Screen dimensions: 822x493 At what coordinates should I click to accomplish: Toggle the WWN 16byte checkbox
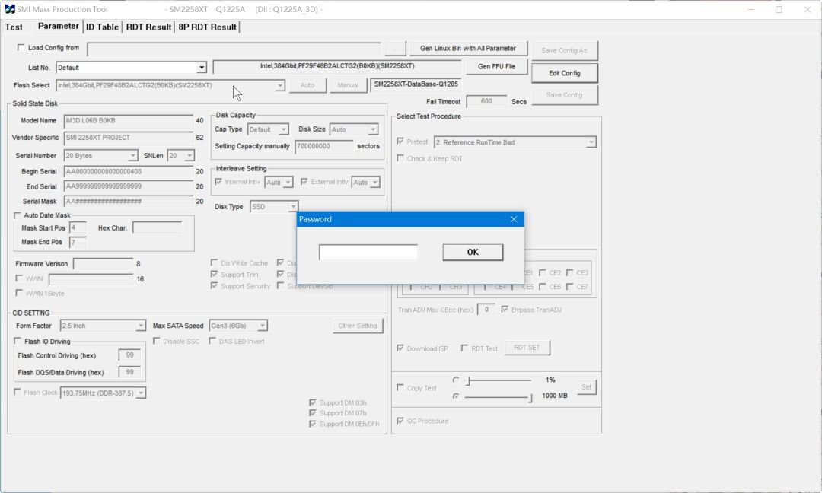[19, 294]
